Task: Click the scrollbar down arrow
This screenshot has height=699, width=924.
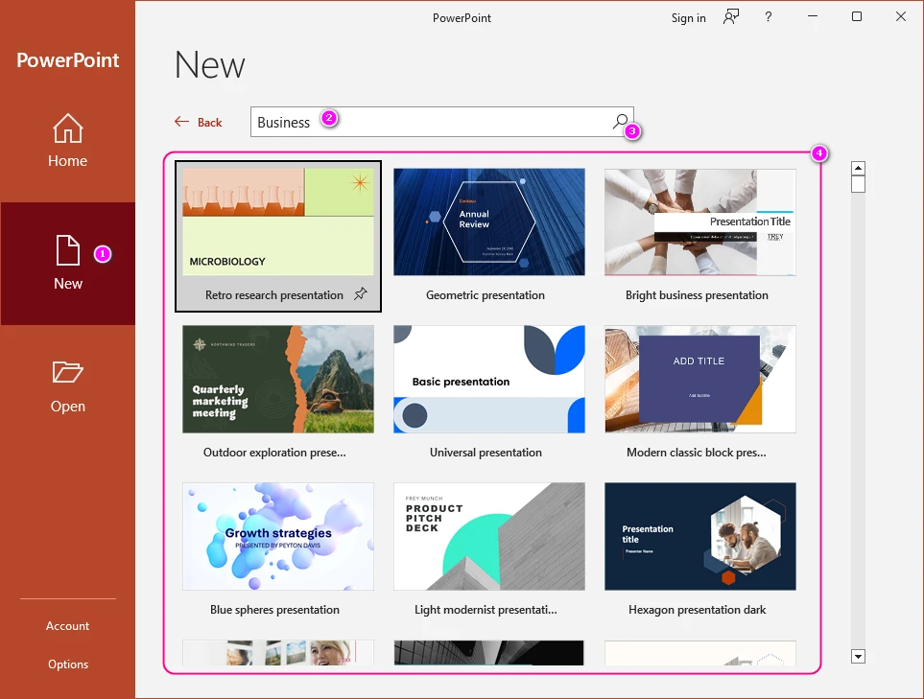Action: tap(858, 656)
